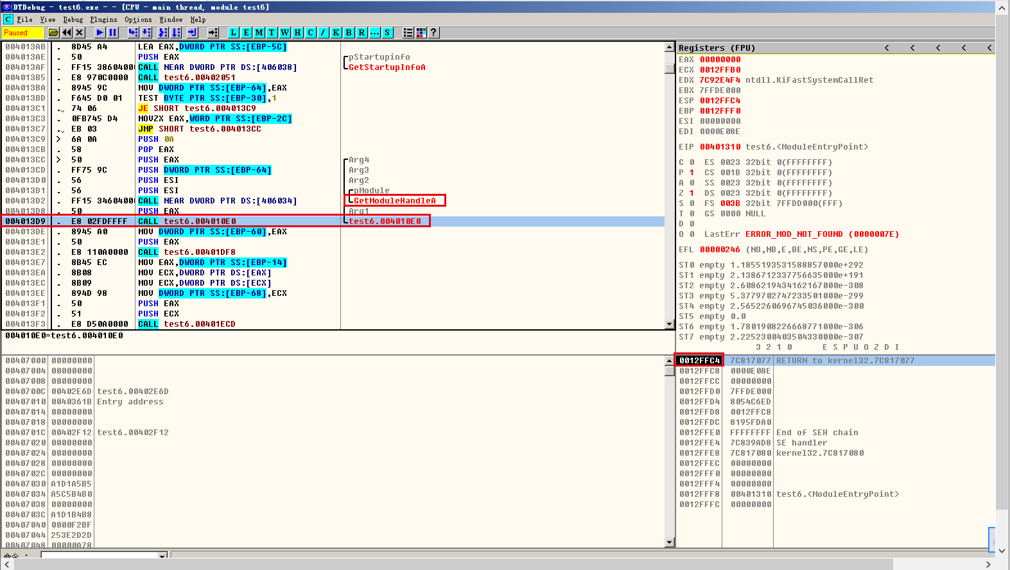This screenshot has height=570, width=1010.
Task: Click the question mark Help toolbar icon
Action: click(x=433, y=33)
